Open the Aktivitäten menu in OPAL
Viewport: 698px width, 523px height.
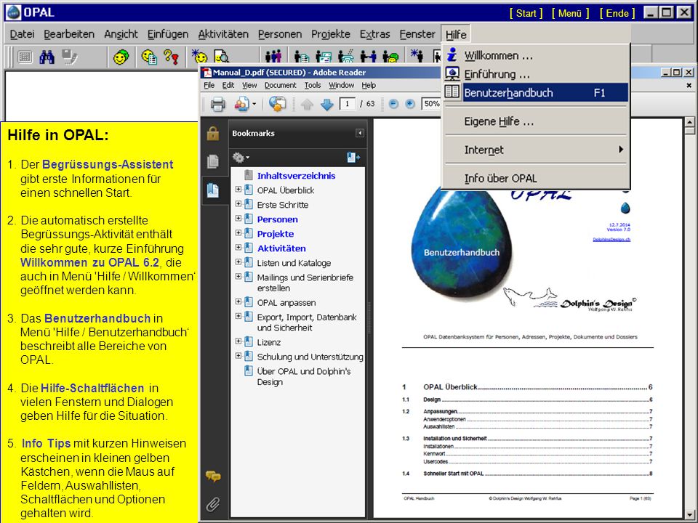point(223,34)
